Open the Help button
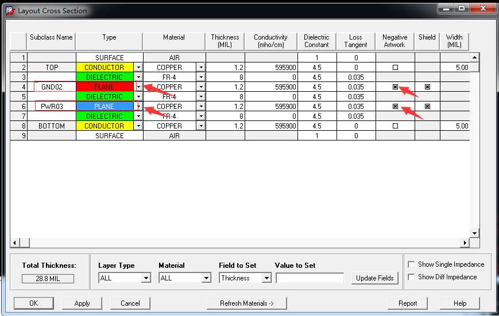 460,303
